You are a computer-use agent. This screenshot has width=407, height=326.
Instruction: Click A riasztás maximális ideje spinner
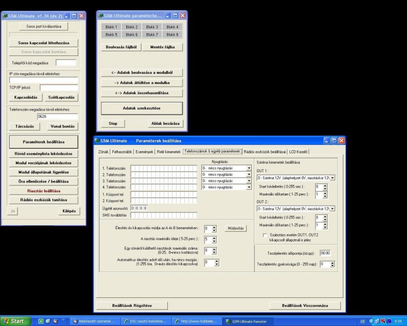(214, 239)
